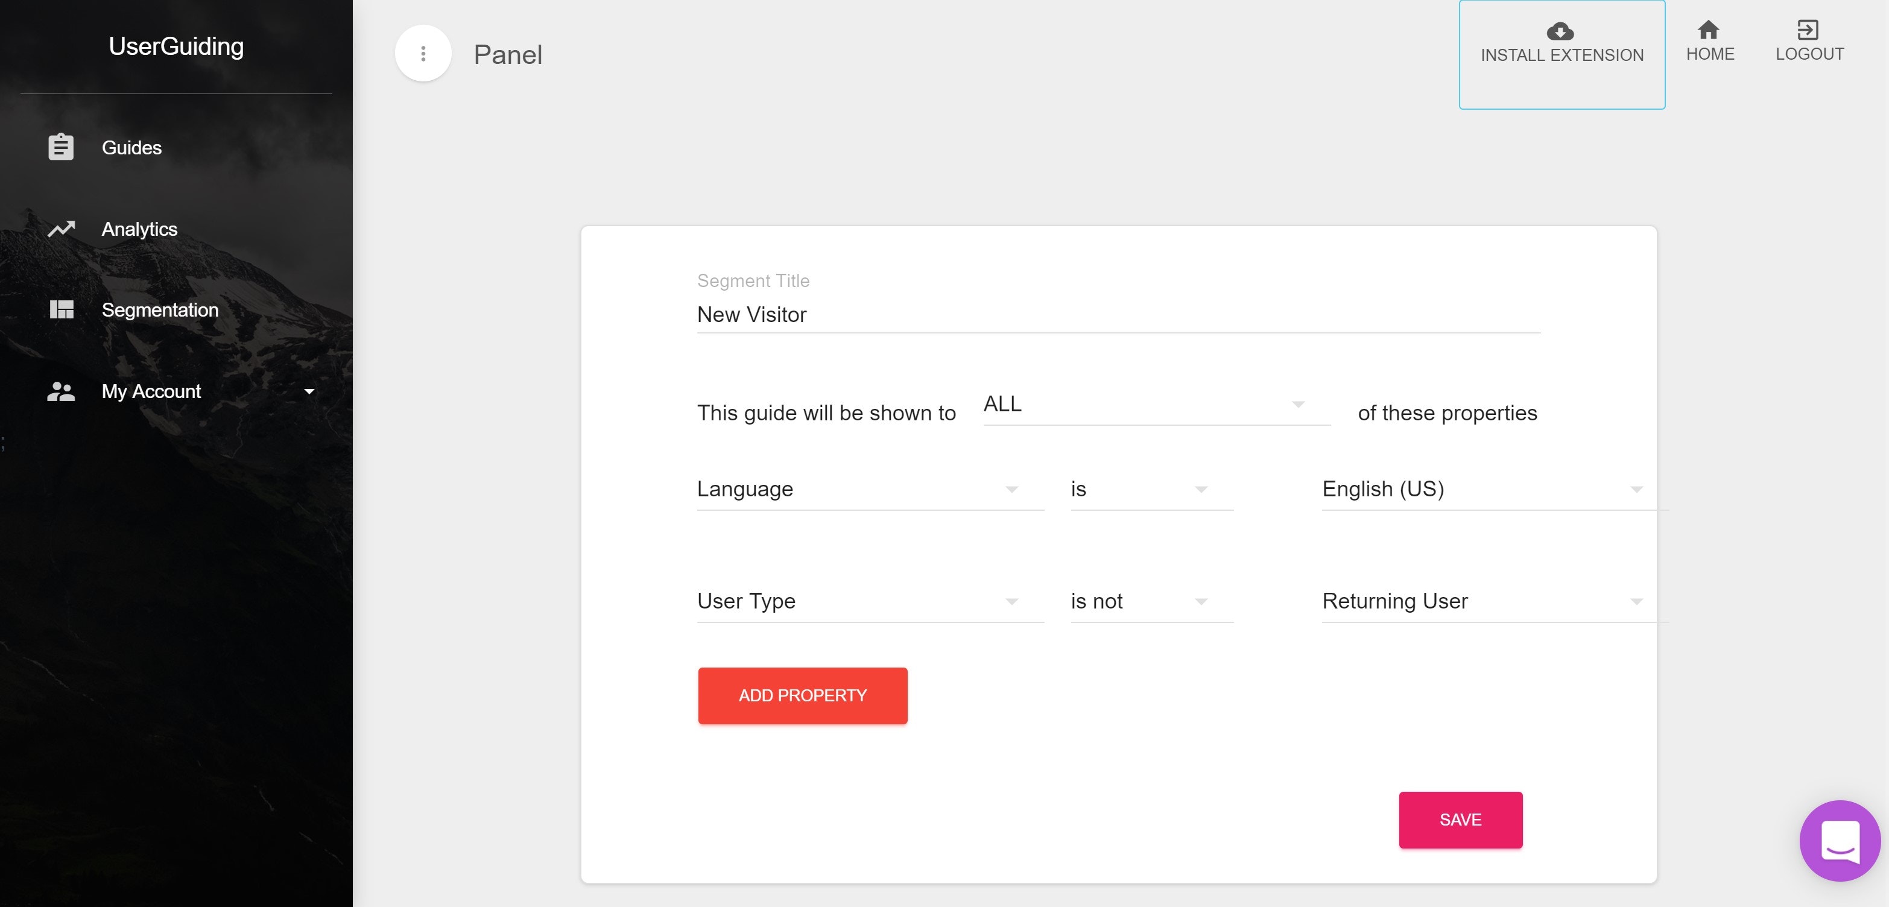The height and width of the screenshot is (907, 1889).
Task: Click the Segmentation grid icon
Action: (x=61, y=309)
